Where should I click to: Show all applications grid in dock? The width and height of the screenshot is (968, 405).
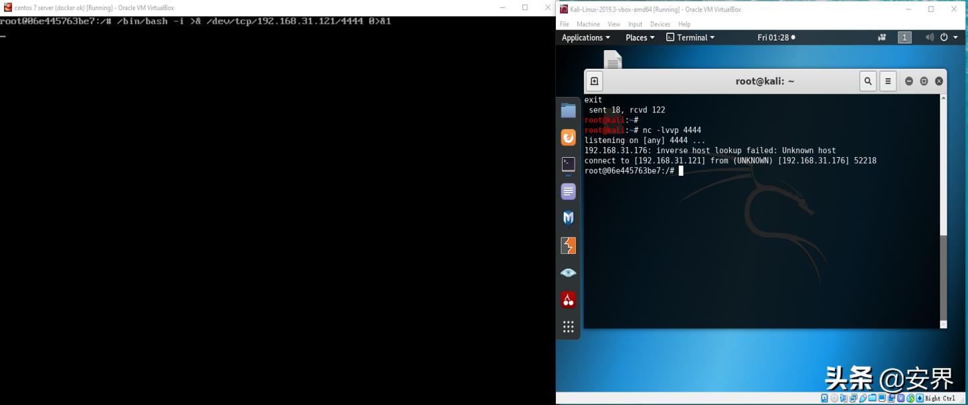tap(568, 327)
